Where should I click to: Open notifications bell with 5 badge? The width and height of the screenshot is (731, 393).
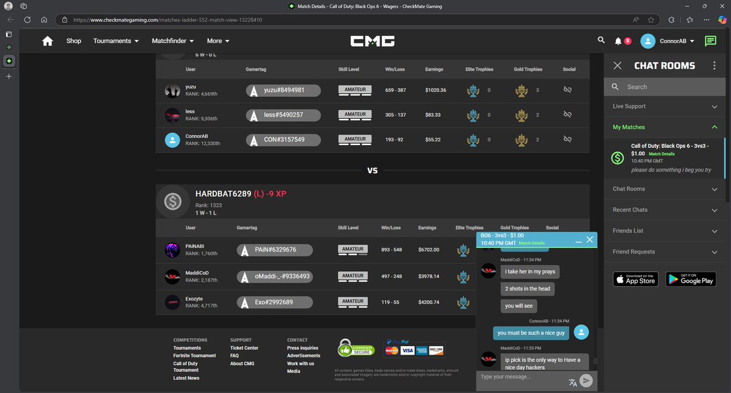(618, 41)
